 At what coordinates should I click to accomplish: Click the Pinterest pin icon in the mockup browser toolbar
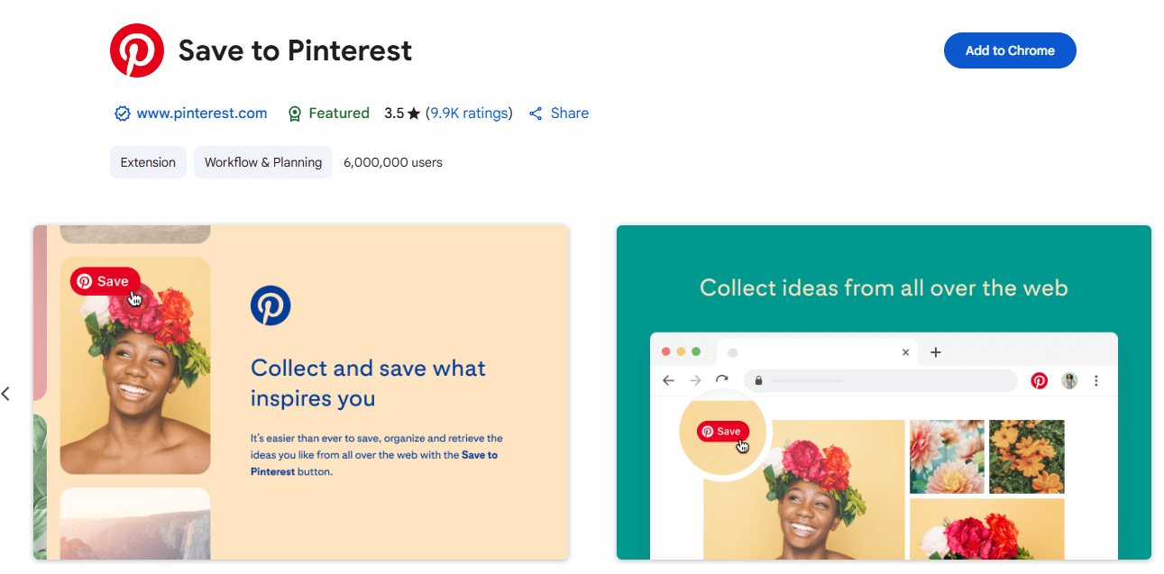(x=1039, y=380)
